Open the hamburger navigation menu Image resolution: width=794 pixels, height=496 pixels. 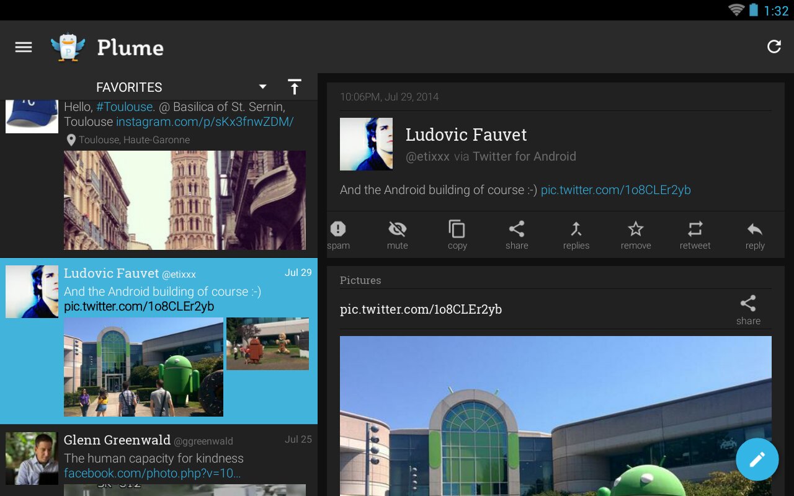click(24, 47)
